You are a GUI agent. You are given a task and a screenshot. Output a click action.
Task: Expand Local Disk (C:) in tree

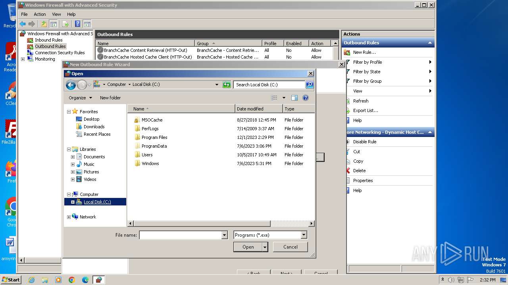click(73, 202)
